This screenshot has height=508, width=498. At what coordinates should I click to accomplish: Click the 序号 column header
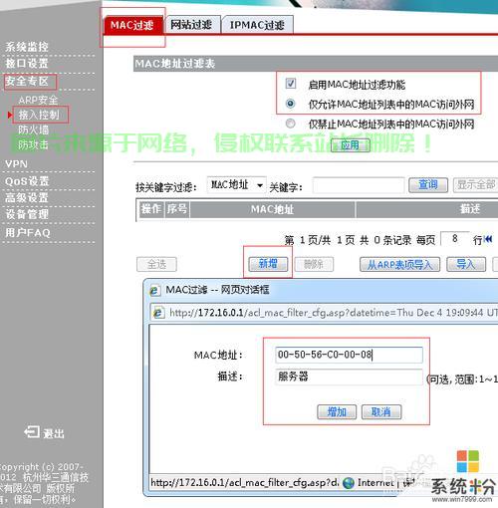(x=177, y=209)
